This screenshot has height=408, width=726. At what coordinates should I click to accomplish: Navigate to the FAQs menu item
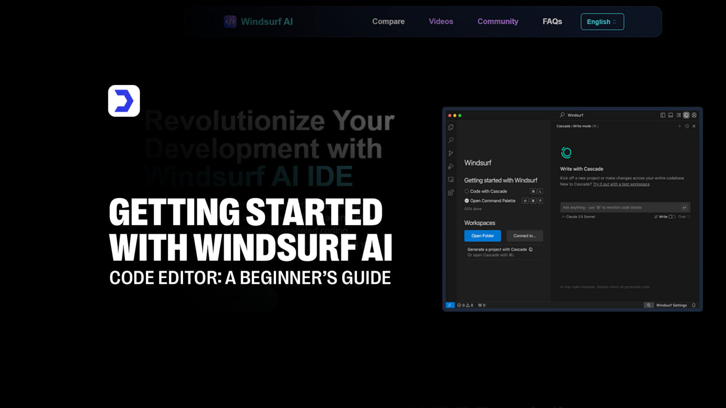click(552, 21)
